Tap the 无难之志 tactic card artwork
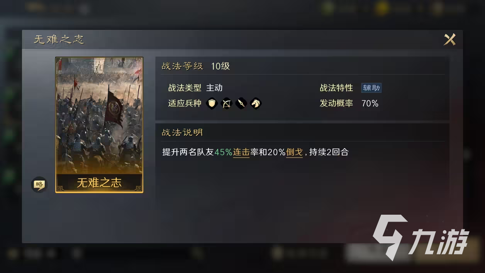This screenshot has height=273, width=485. coord(99,116)
